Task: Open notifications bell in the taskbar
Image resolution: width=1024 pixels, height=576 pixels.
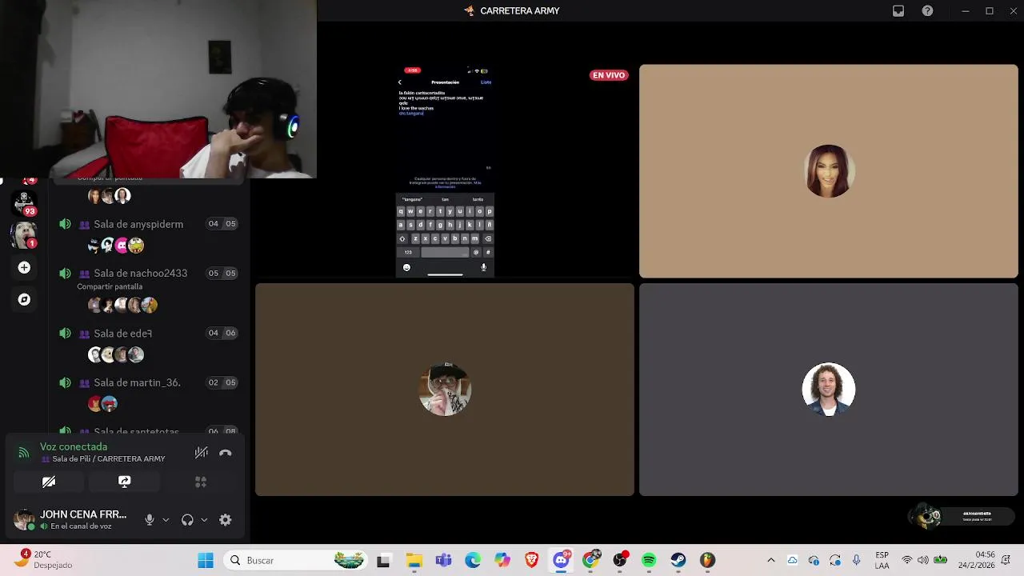Action: (x=1007, y=560)
